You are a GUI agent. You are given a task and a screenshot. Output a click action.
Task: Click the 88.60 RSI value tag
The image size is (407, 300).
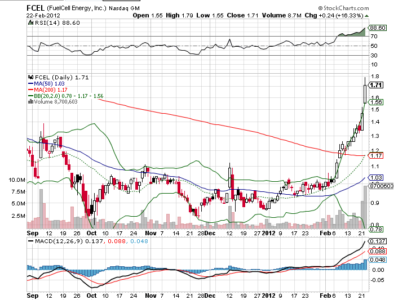point(378,28)
